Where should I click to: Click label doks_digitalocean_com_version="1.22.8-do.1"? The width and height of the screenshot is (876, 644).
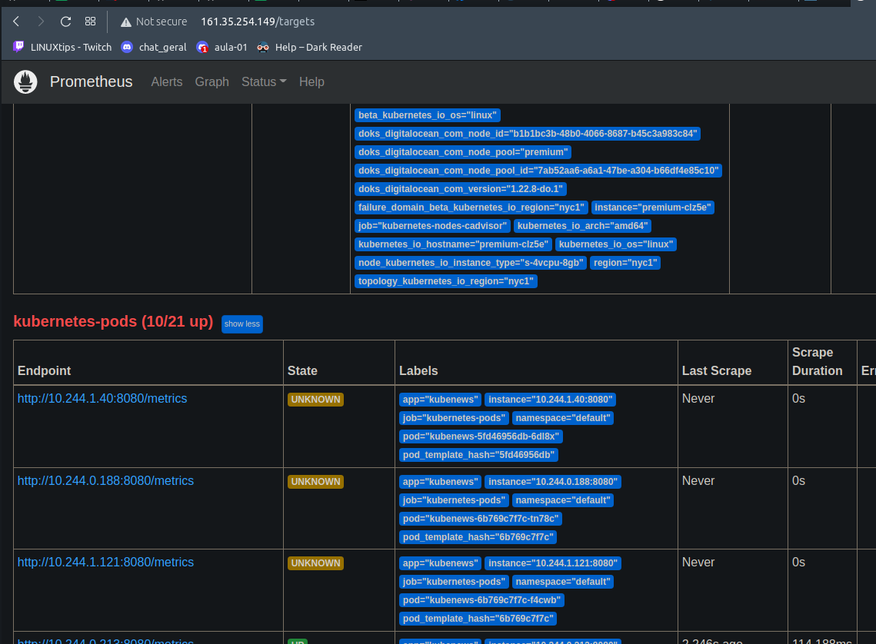pyautogui.click(x=461, y=189)
